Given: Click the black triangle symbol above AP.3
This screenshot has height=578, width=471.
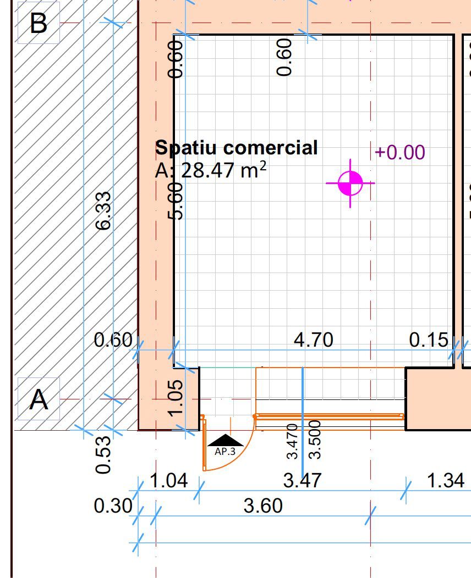Looking at the screenshot, I should (x=225, y=441).
